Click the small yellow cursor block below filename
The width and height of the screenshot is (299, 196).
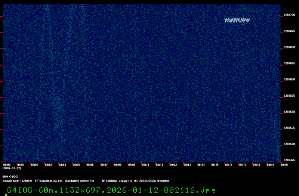pos(6,195)
